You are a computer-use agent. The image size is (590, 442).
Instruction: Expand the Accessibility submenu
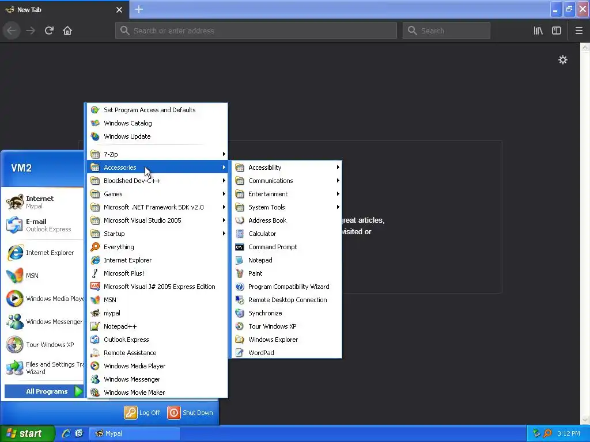coord(287,167)
